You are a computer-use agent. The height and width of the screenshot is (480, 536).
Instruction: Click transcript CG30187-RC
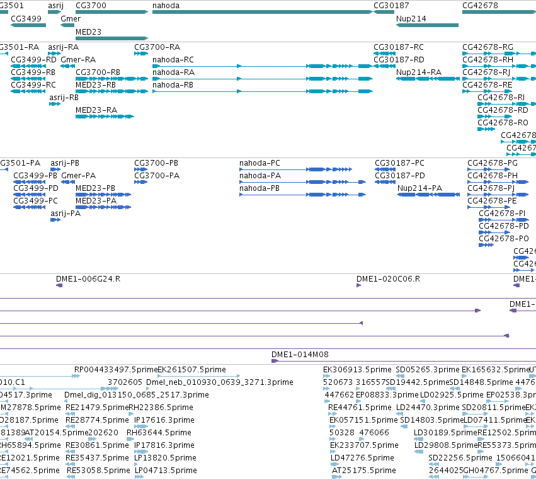(x=384, y=54)
